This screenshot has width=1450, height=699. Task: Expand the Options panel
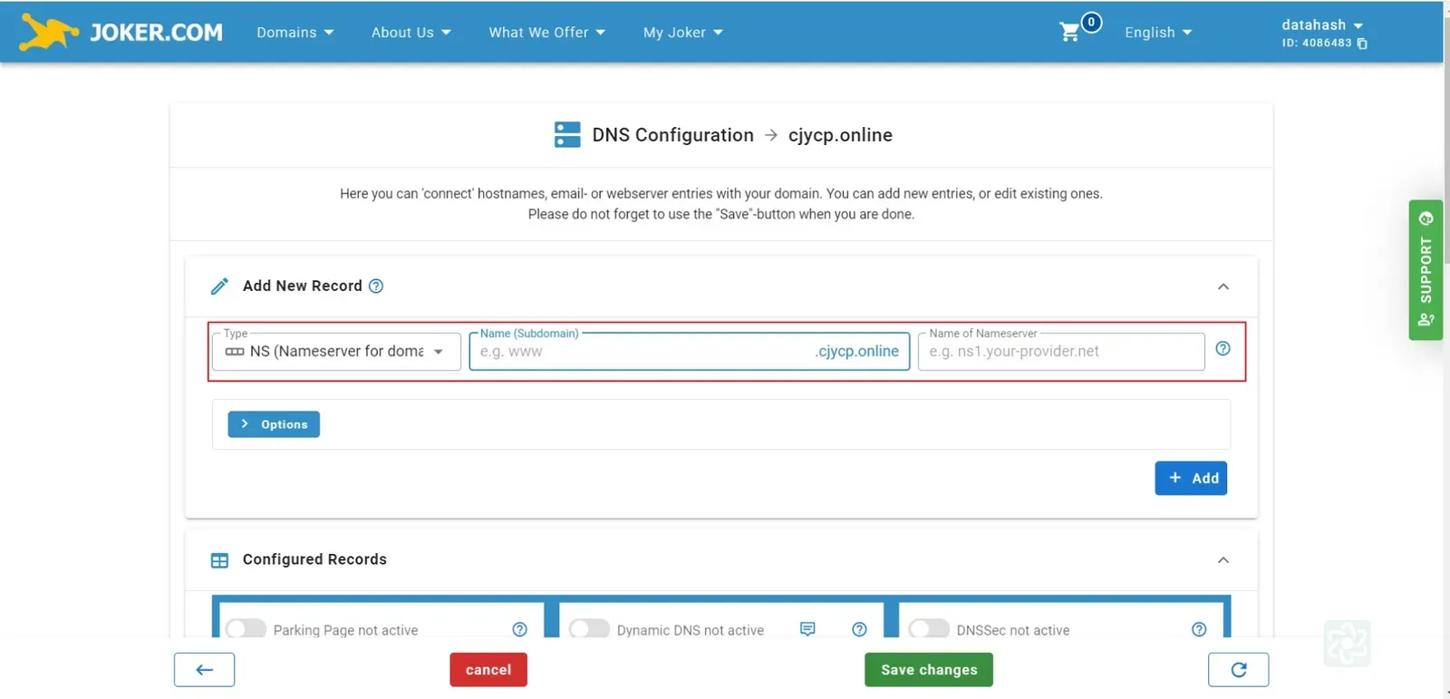click(x=274, y=424)
